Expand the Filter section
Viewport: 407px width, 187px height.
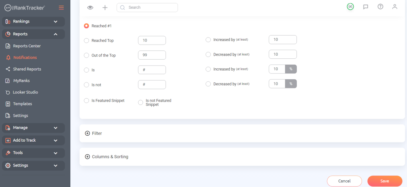point(242,133)
